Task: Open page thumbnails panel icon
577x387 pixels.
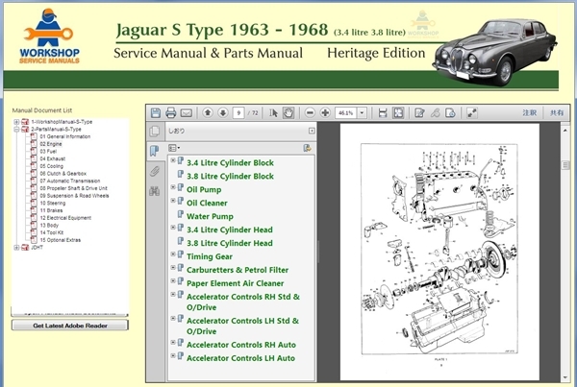Action: pyautogui.click(x=155, y=132)
